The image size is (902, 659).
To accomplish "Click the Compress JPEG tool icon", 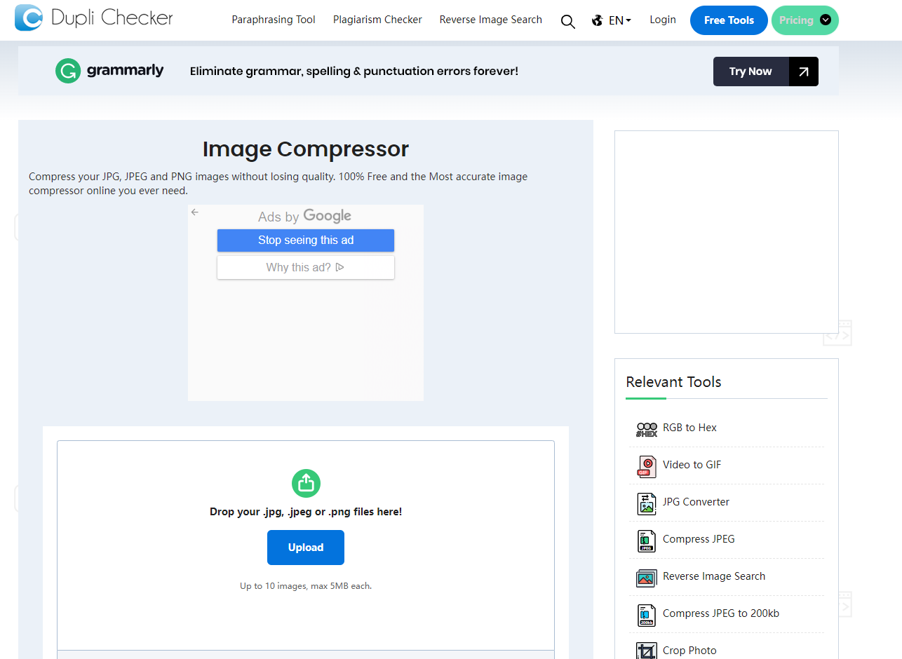I will [647, 541].
